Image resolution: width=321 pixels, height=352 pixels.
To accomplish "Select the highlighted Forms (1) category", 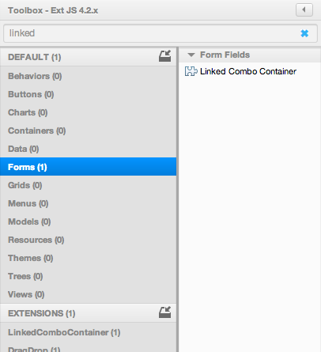I will coord(88,167).
